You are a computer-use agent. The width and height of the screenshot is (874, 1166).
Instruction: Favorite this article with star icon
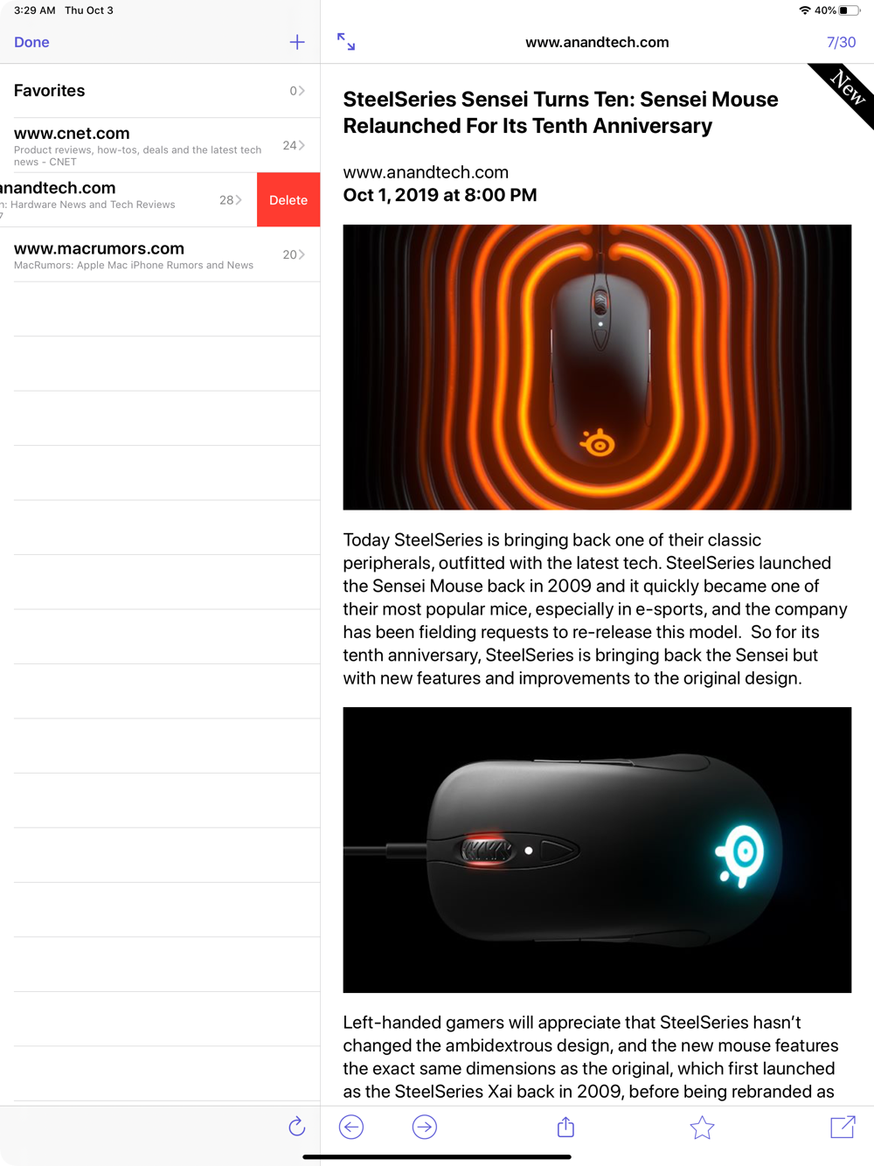coord(702,1128)
